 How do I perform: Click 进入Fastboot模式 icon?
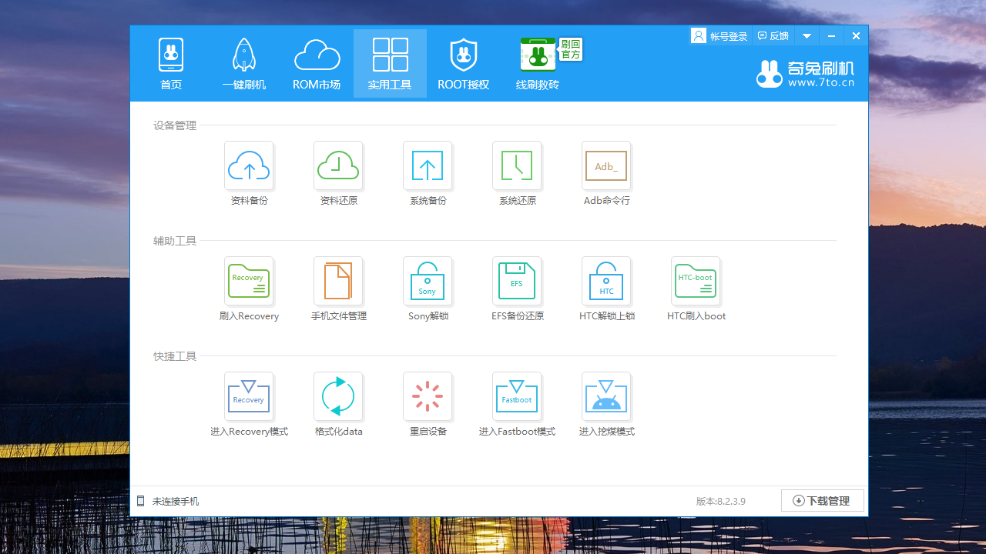pos(517,397)
